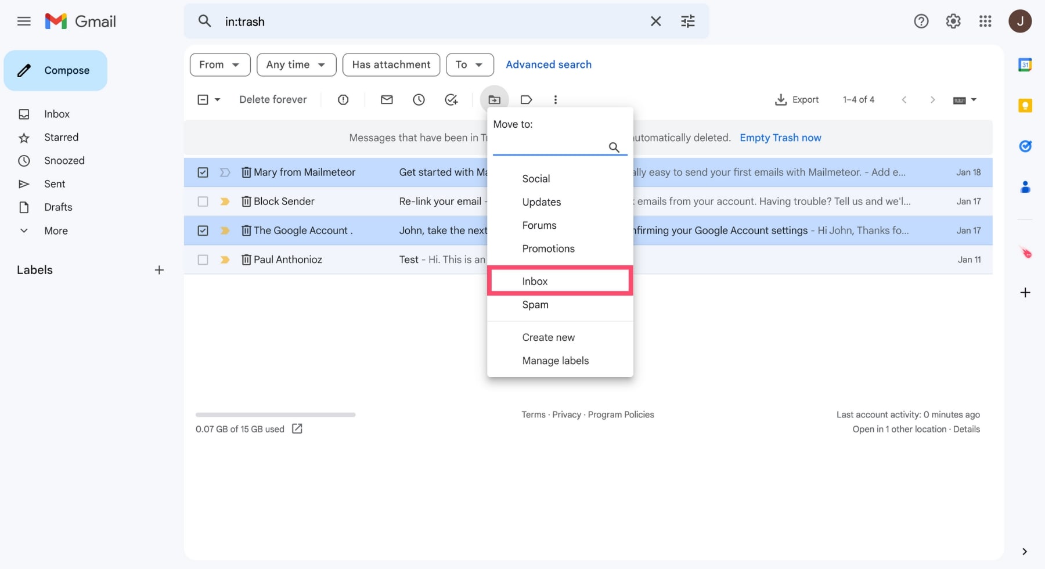Open Google Calendar in the side panel
Viewport: 1045px width, 569px height.
pos(1025,64)
